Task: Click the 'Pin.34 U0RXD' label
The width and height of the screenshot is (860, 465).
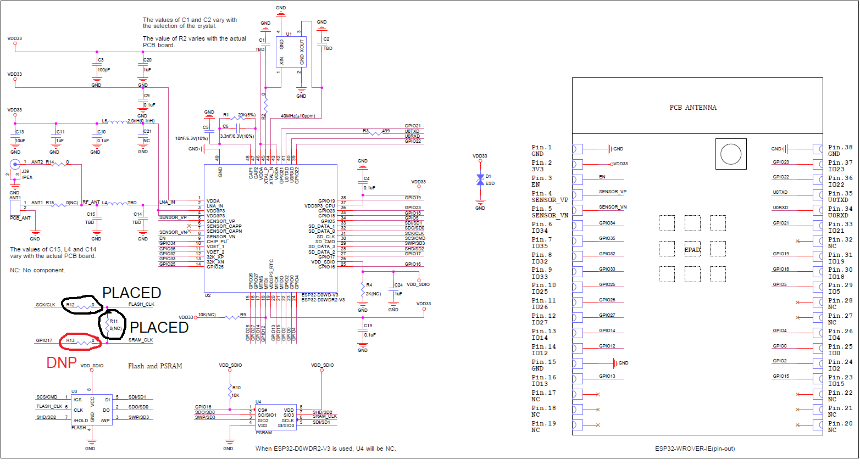Action: [841, 212]
